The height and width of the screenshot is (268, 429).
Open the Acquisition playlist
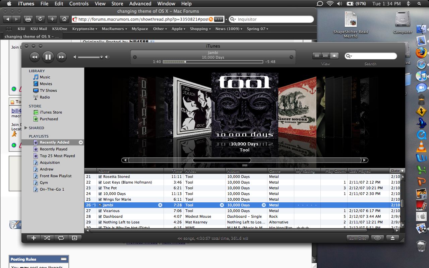50,162
